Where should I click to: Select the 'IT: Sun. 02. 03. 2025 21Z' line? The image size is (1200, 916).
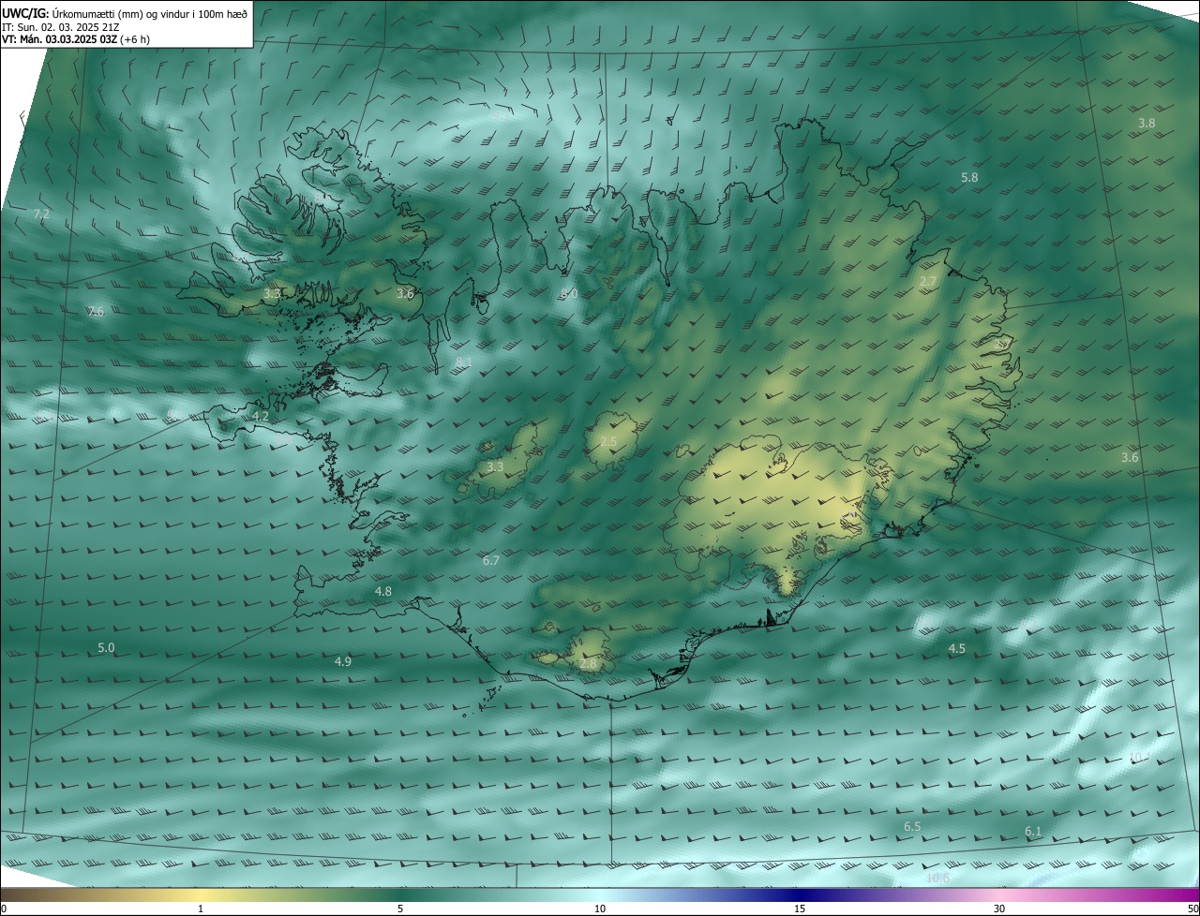59,26
